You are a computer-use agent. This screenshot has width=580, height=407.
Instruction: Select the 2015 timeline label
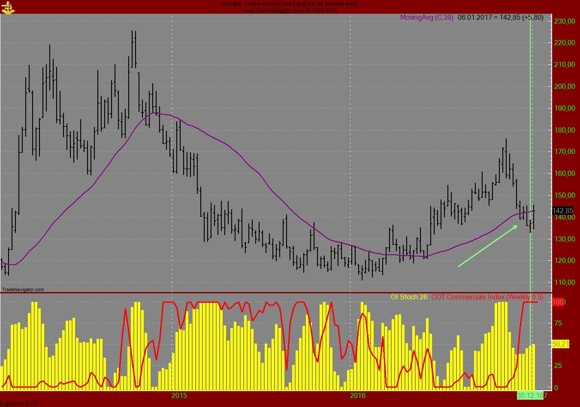pos(180,395)
